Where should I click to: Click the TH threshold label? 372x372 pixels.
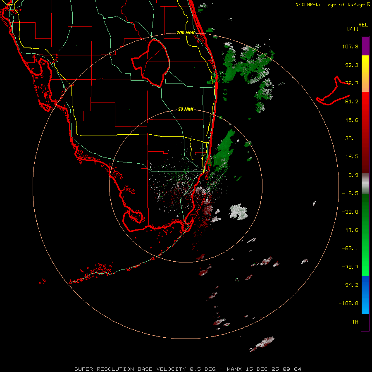[x=355, y=322]
